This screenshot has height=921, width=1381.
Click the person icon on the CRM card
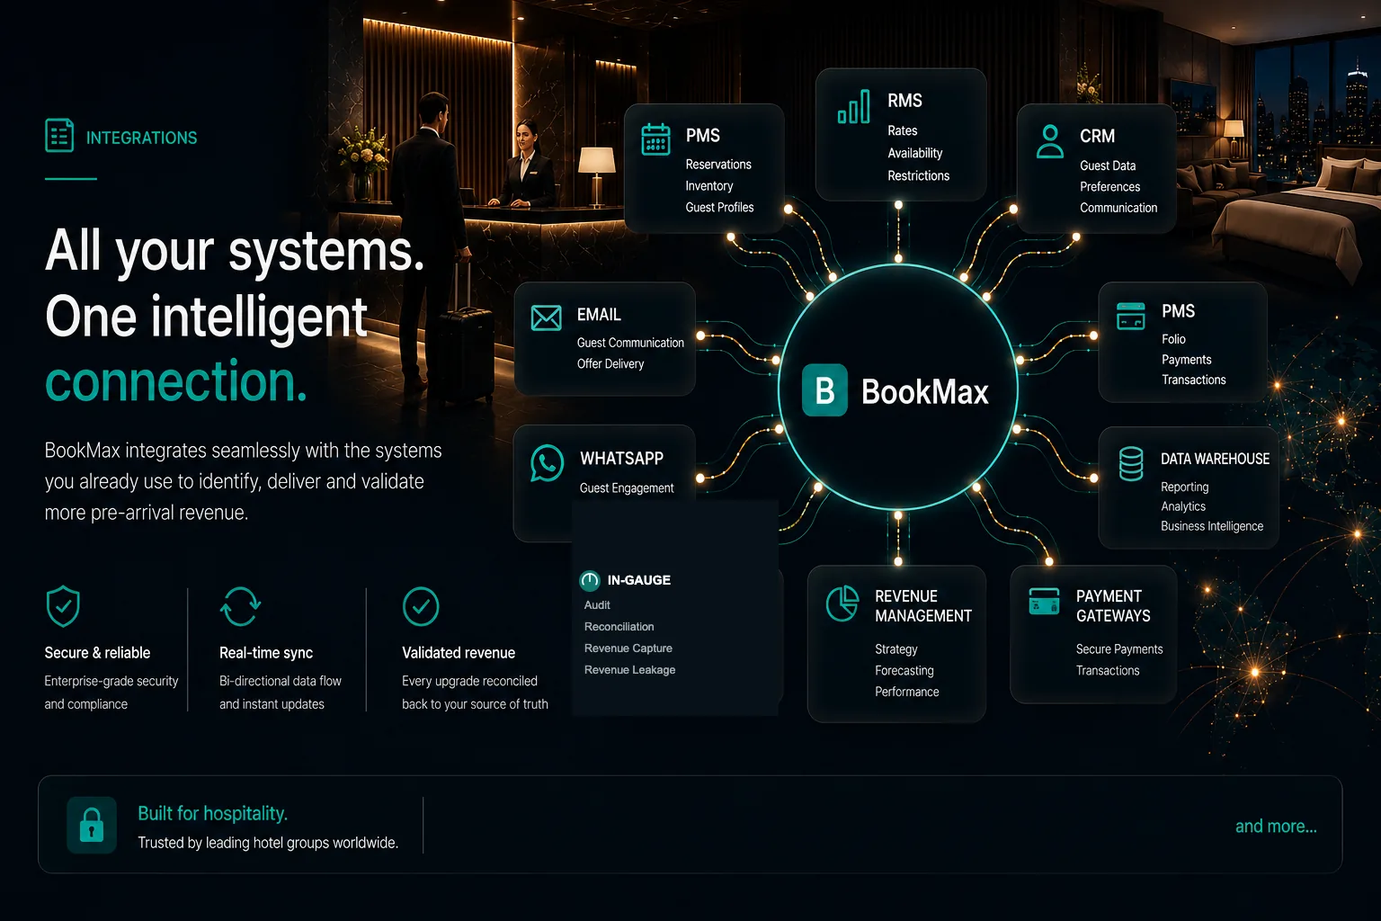pyautogui.click(x=1049, y=141)
